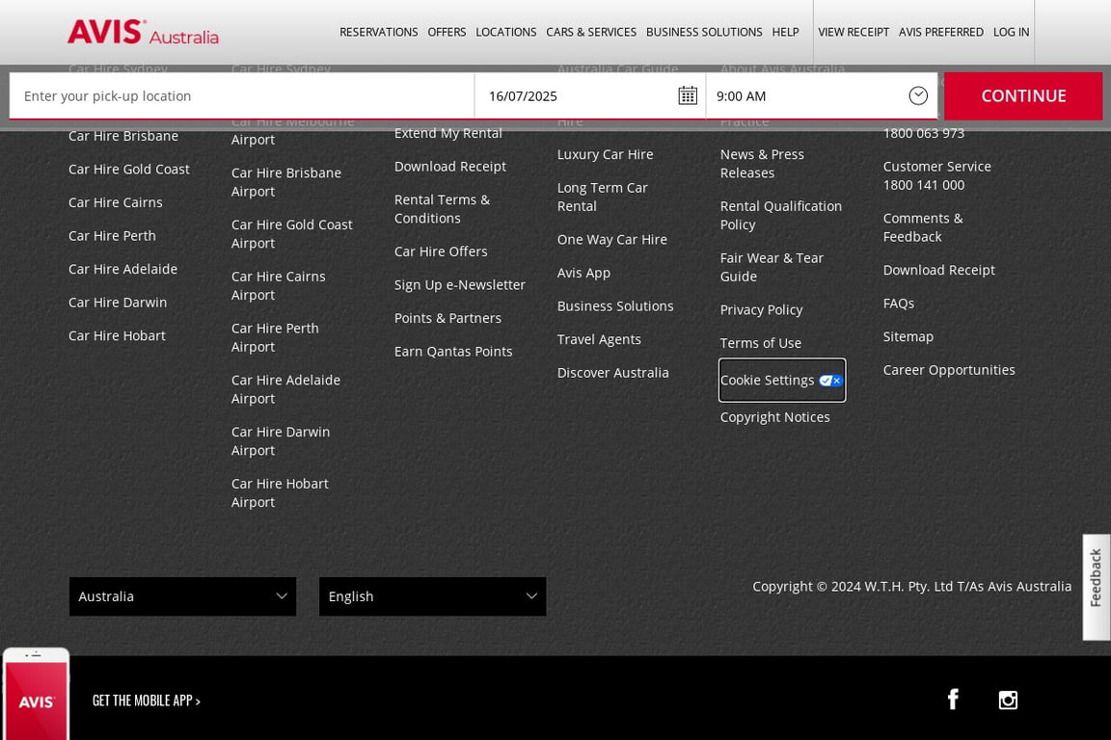Open Car Hire Gold Coast Airport link

[292, 234]
